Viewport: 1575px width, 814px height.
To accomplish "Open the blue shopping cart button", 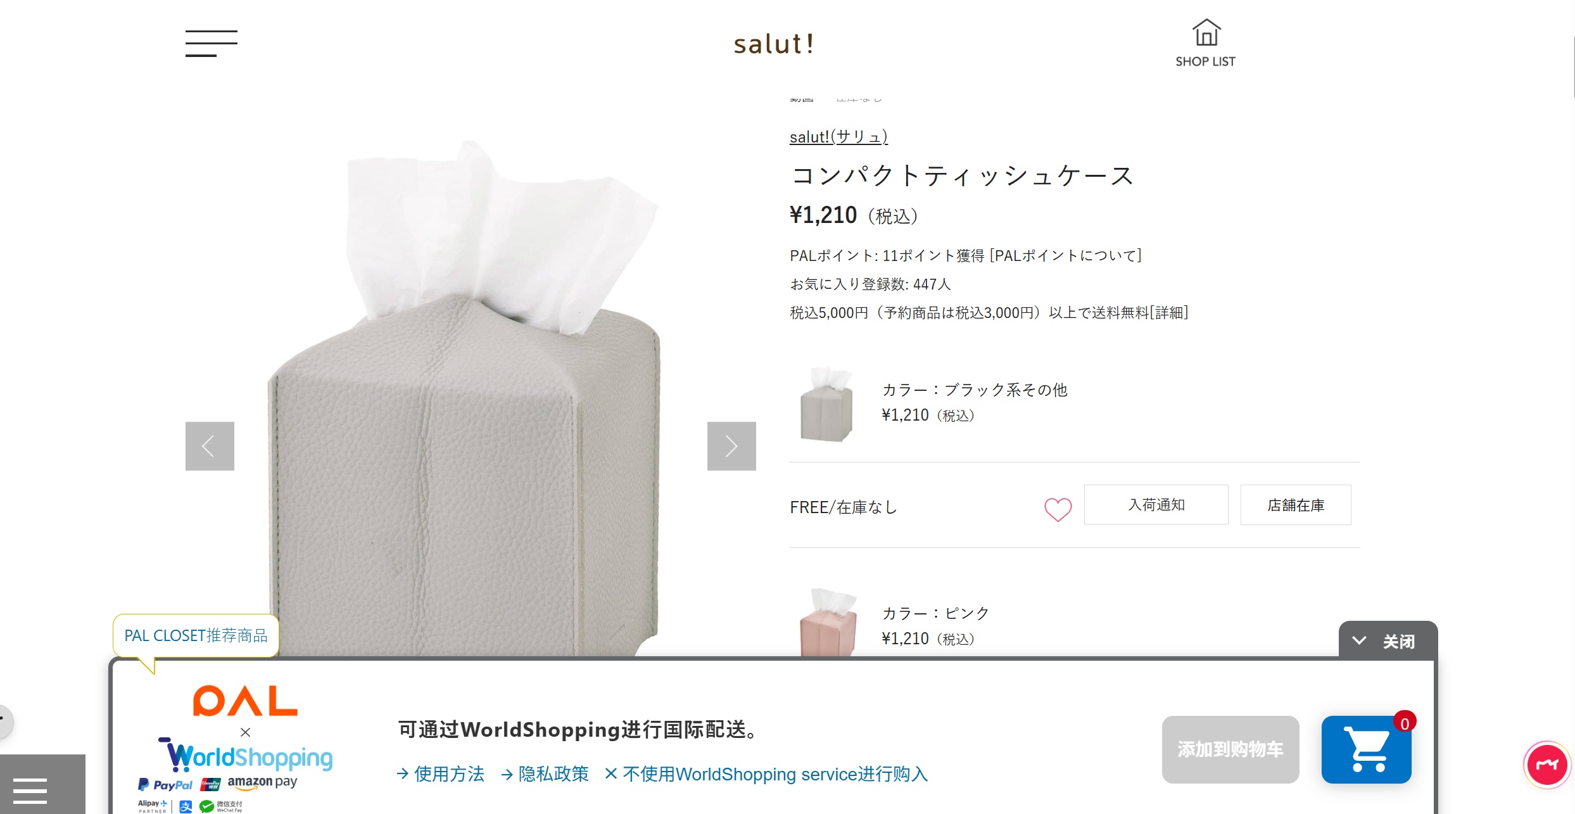I will point(1366,749).
